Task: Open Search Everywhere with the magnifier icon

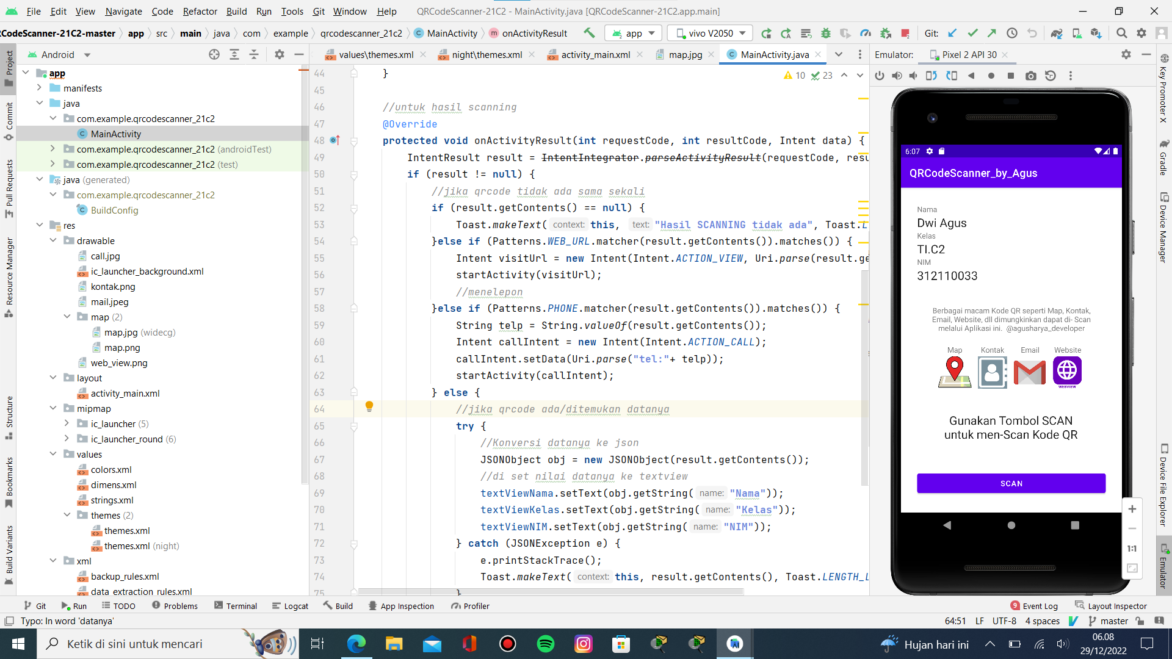Action: click(1121, 33)
